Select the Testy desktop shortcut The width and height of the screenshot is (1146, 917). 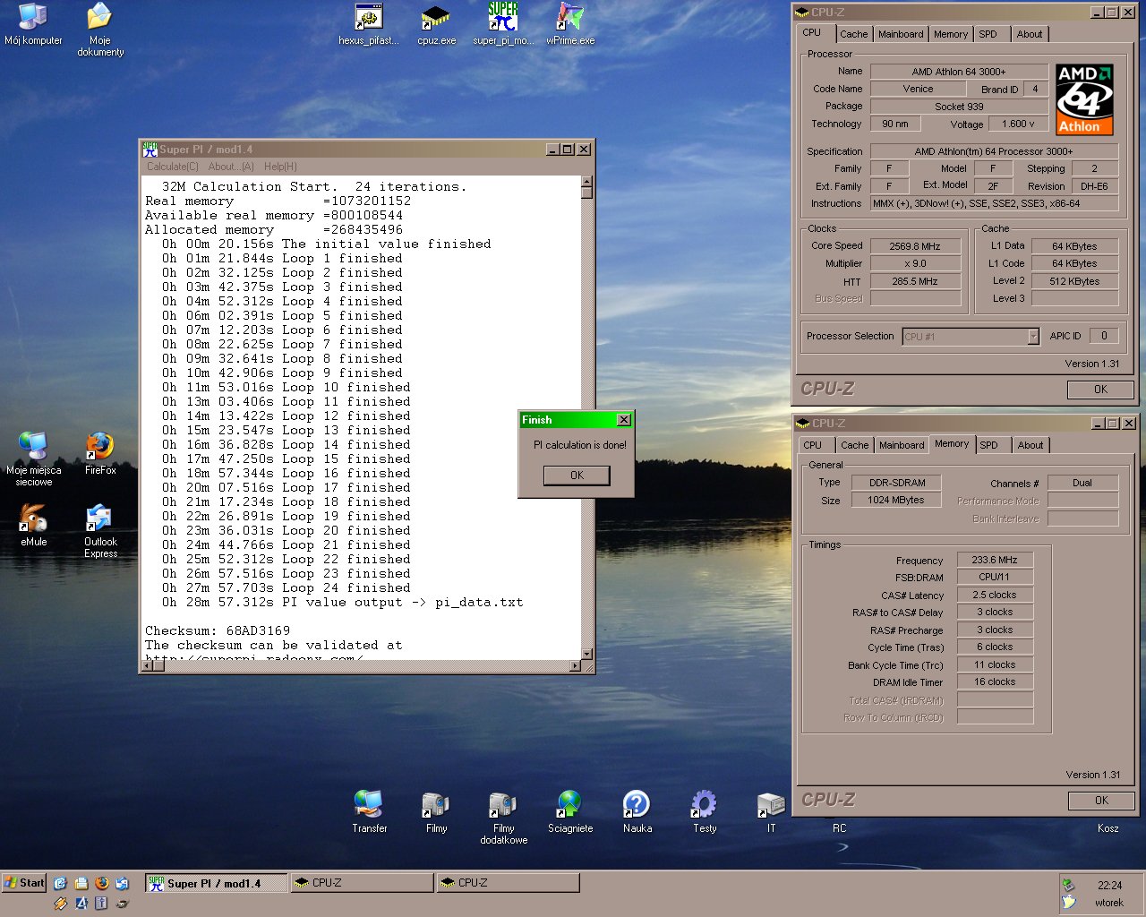705,811
